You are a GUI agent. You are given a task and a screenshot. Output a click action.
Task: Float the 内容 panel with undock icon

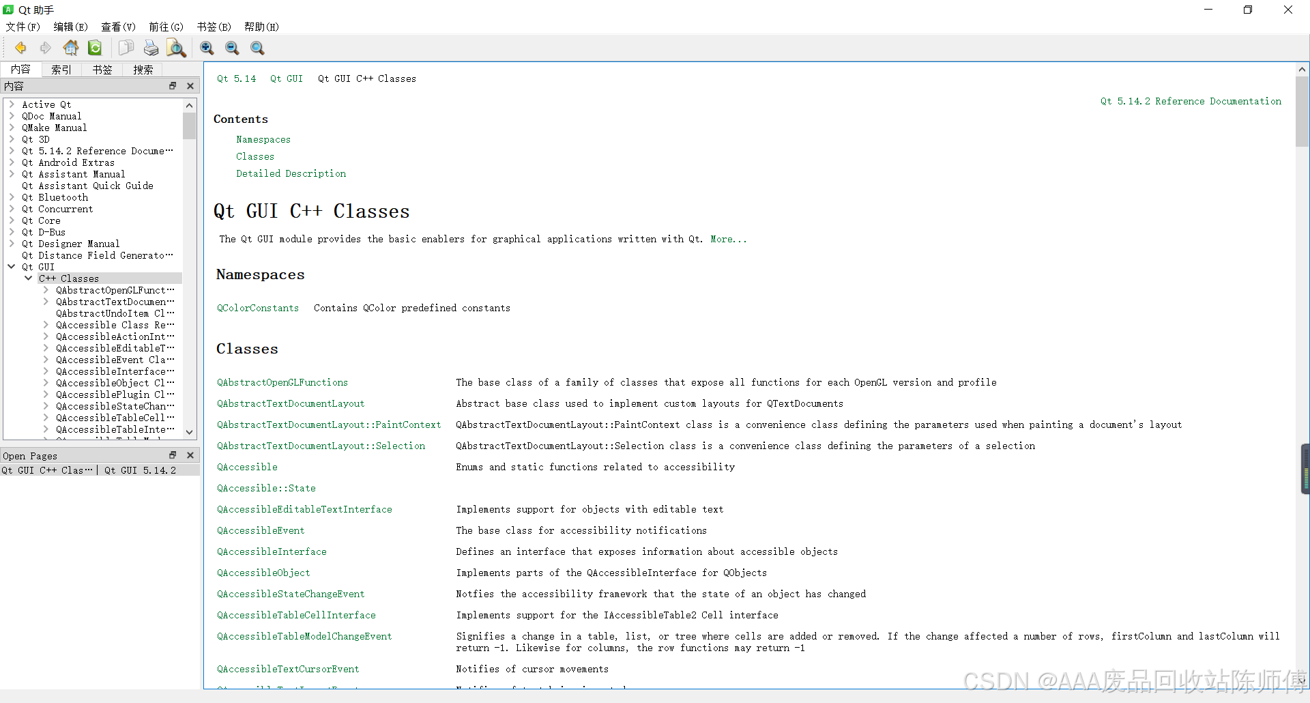[x=173, y=86]
